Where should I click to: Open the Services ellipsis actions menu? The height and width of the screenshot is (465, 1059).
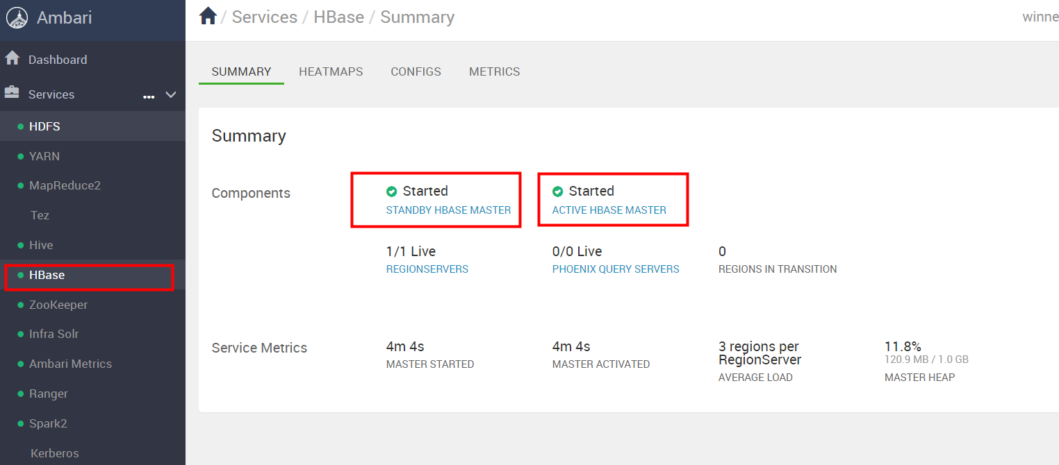click(149, 96)
